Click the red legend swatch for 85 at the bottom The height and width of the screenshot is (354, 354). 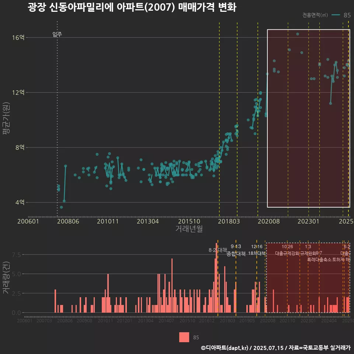[x=184, y=337]
